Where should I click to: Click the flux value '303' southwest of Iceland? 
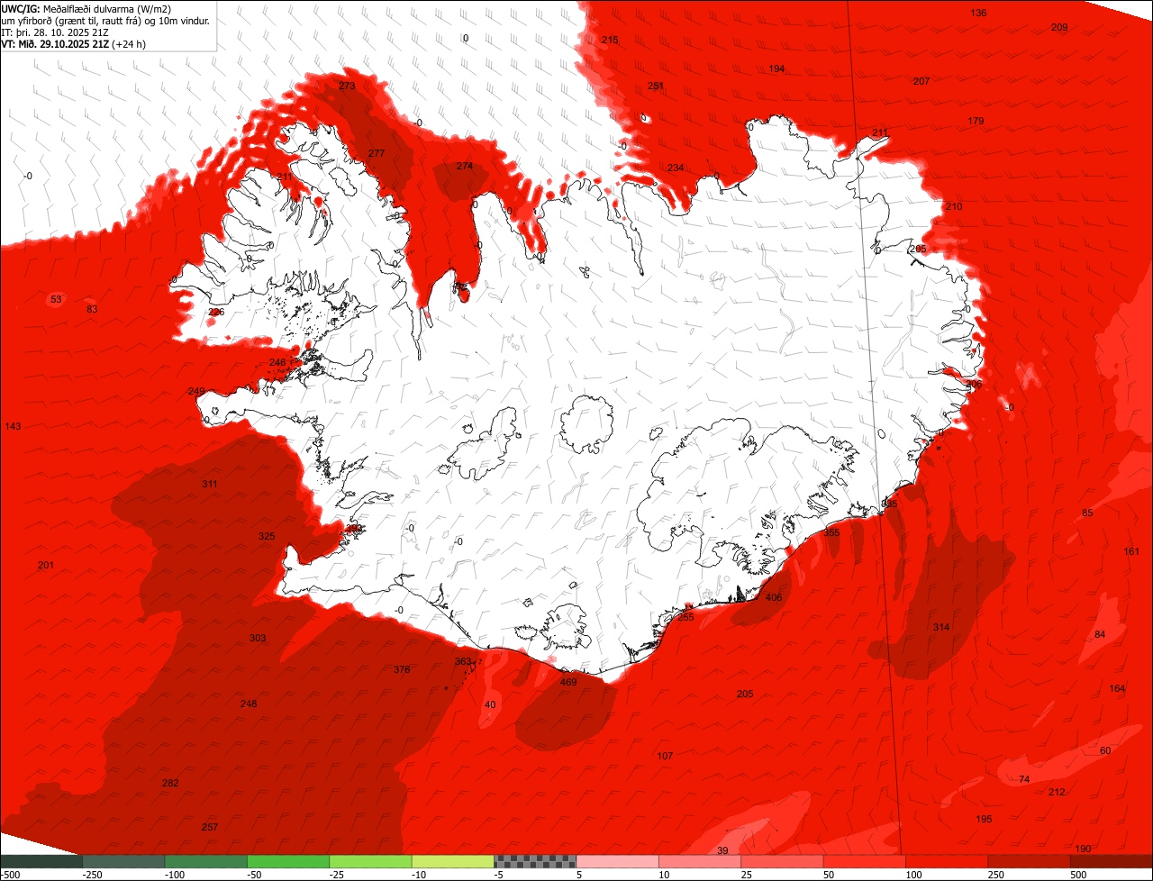pyautogui.click(x=258, y=638)
